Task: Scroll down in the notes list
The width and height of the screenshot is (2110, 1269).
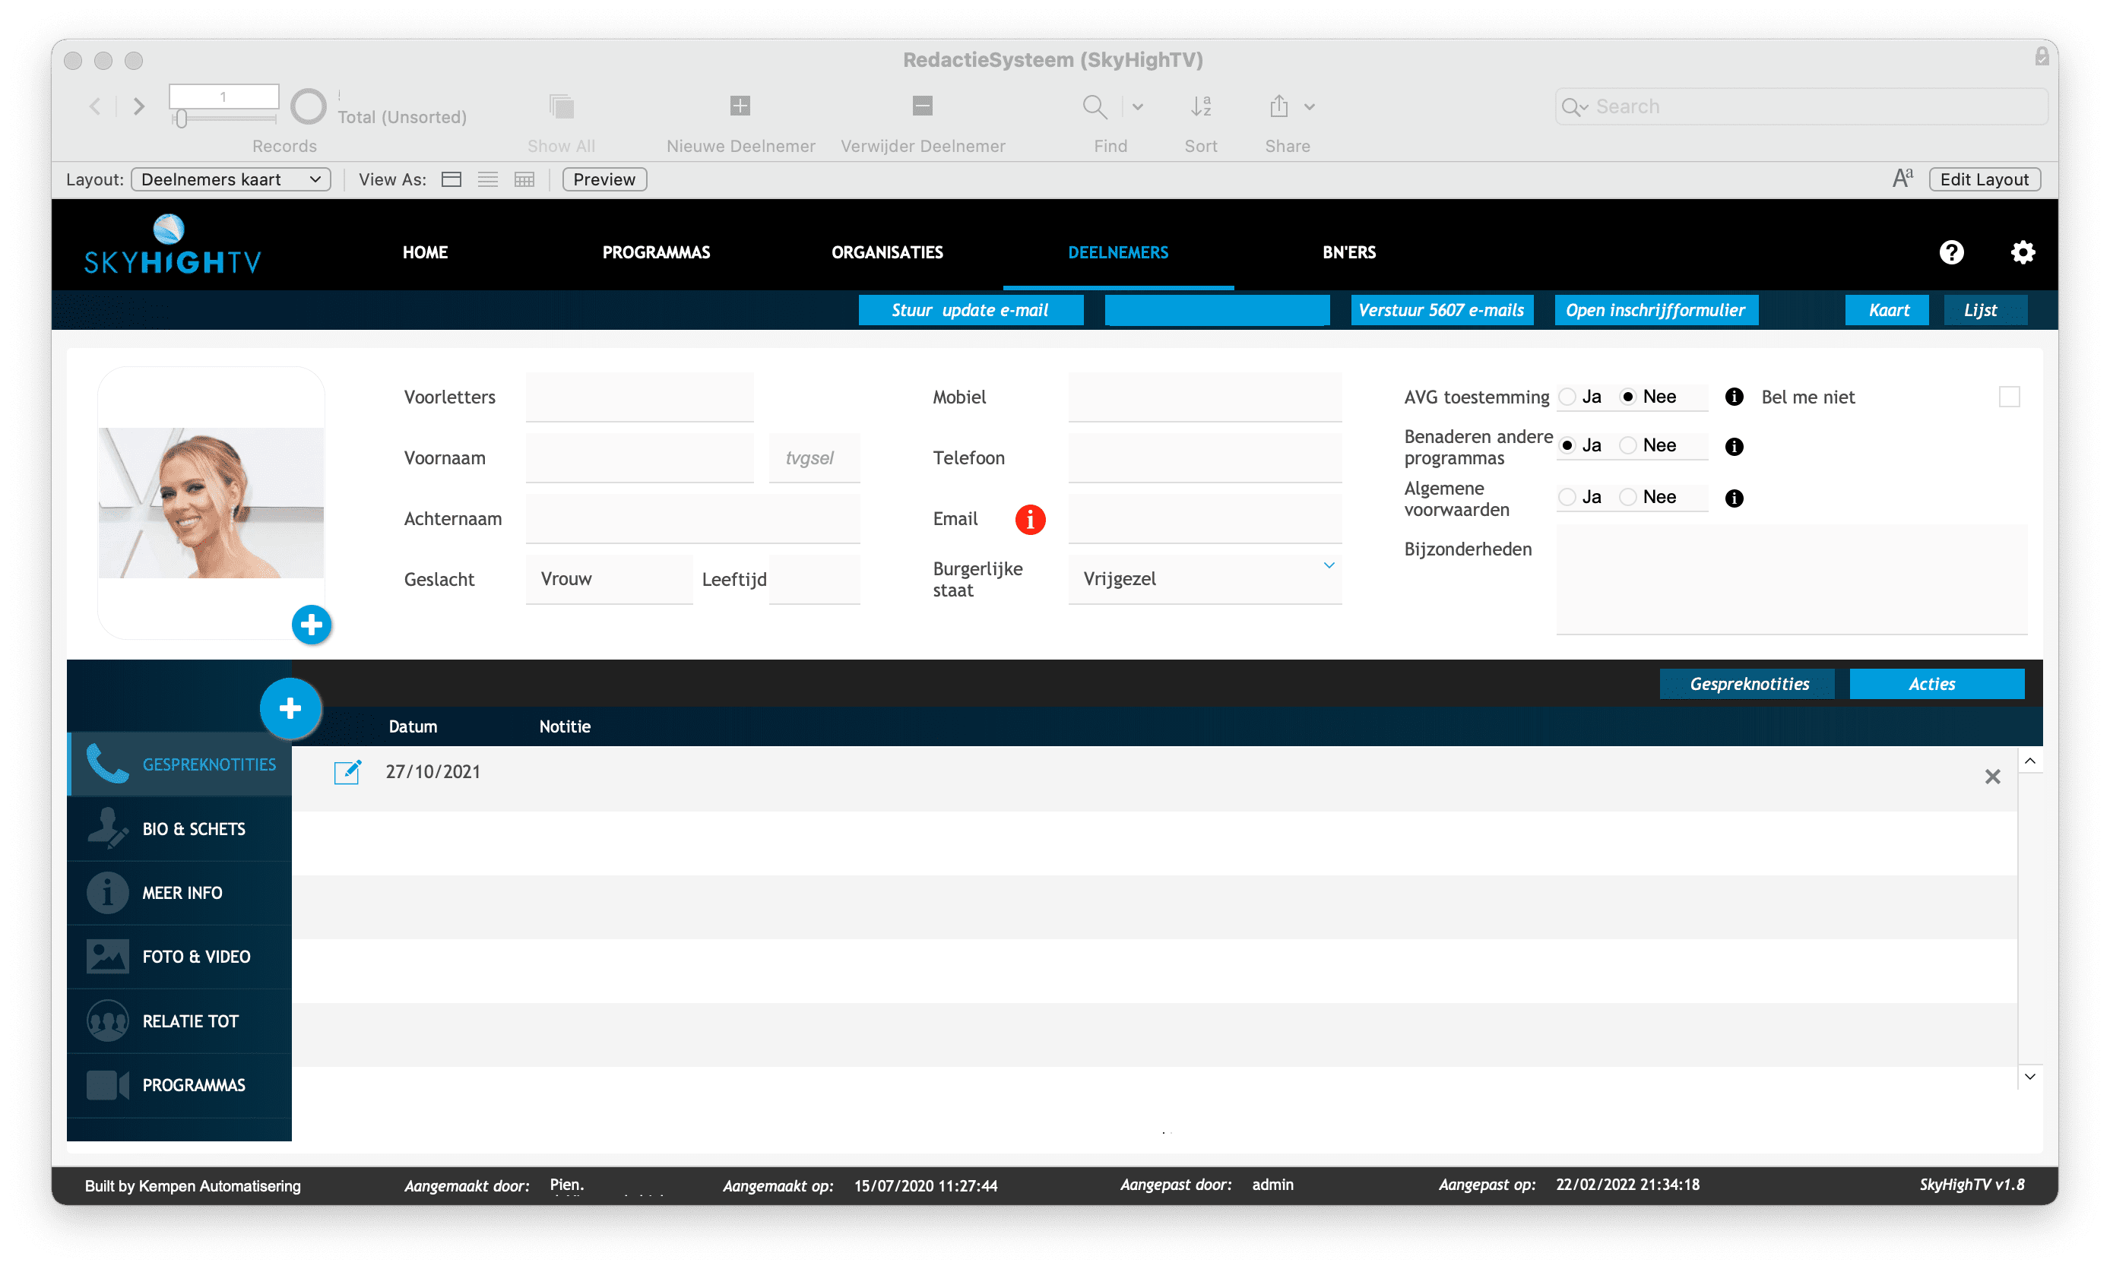Action: click(x=2030, y=1078)
